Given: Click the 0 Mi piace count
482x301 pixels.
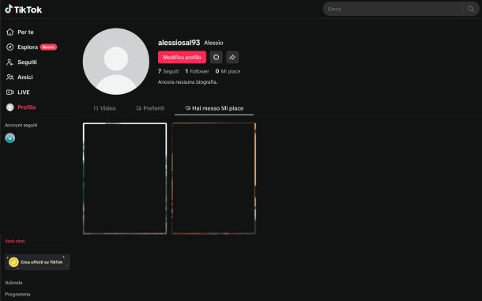Looking at the screenshot, I should coord(228,71).
